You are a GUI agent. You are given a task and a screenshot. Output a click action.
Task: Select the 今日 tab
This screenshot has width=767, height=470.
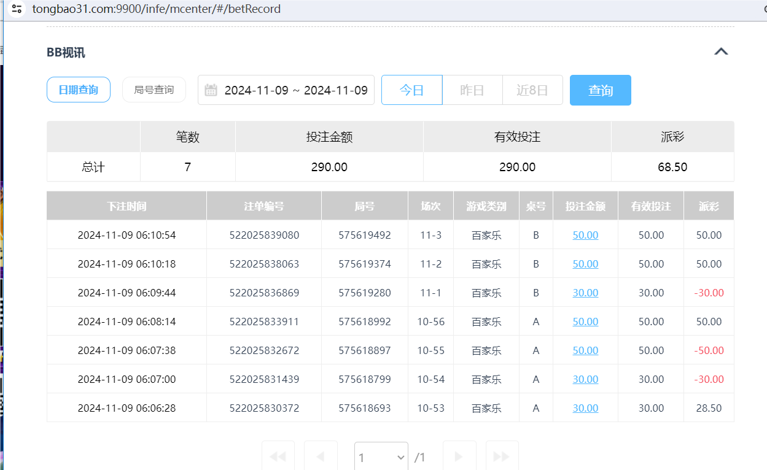(x=411, y=90)
